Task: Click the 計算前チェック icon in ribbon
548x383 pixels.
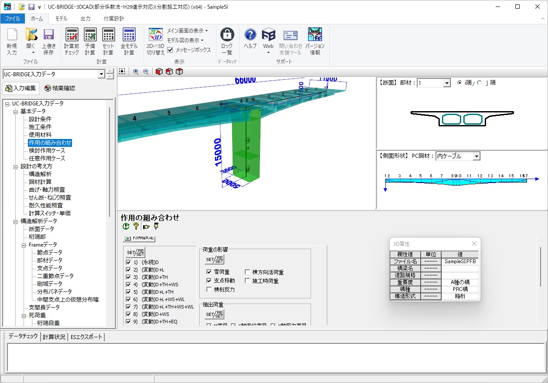Action: pos(72,36)
